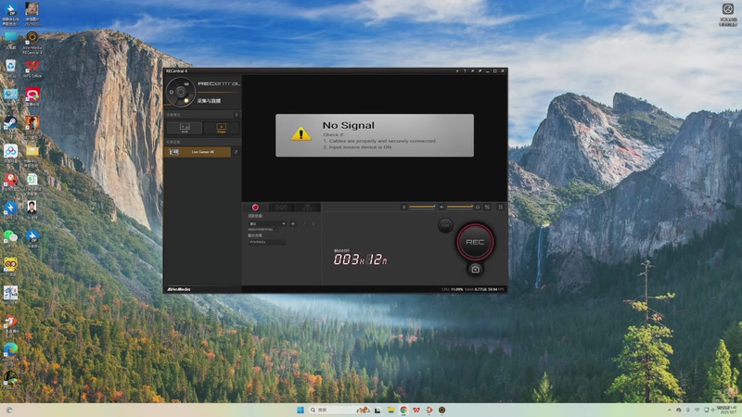Start recording with the big REC button
This screenshot has width=742, height=417.
click(475, 242)
